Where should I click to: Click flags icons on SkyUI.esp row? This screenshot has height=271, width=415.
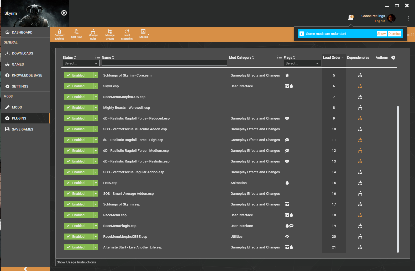click(x=289, y=86)
